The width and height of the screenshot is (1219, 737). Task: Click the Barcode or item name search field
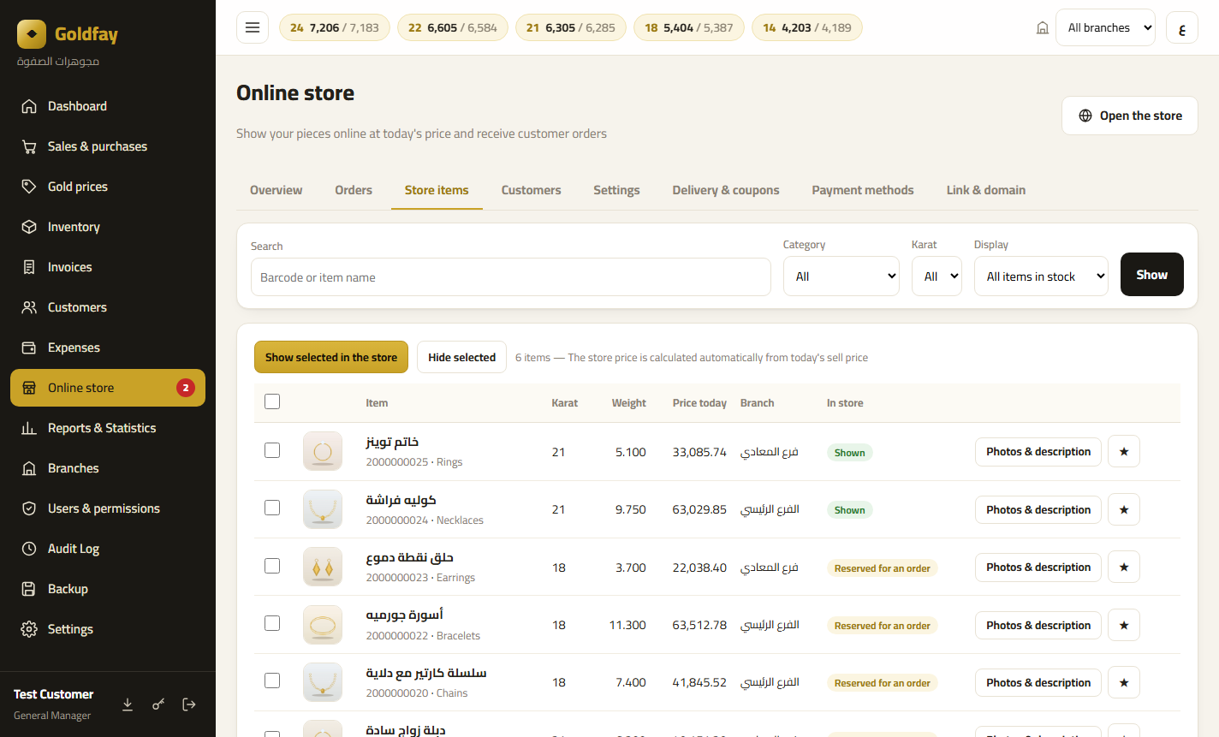[x=511, y=277]
